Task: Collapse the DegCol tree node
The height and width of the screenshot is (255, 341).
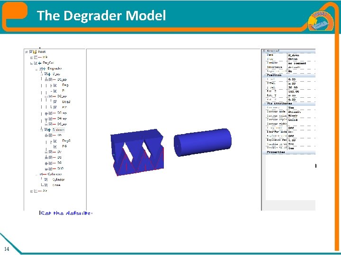Action: [x=32, y=63]
